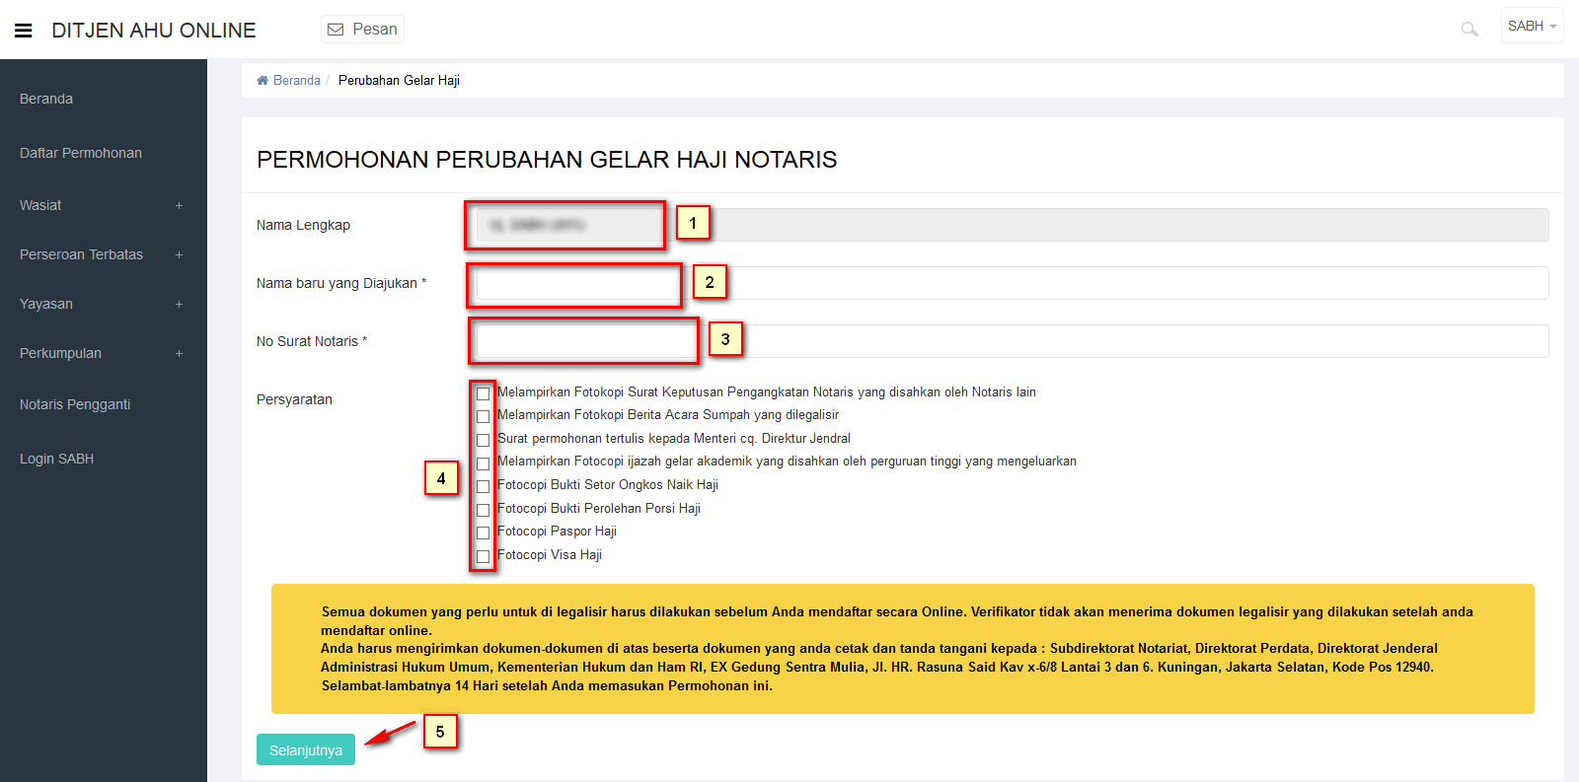The width and height of the screenshot is (1579, 782).
Task: Click the hamburger menu icon
Action: 24,31
